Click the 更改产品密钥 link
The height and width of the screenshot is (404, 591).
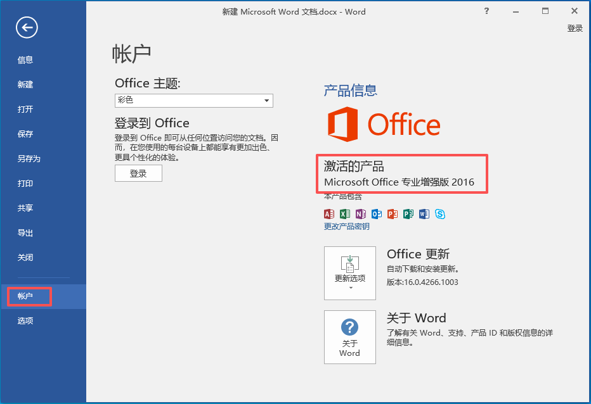click(346, 226)
